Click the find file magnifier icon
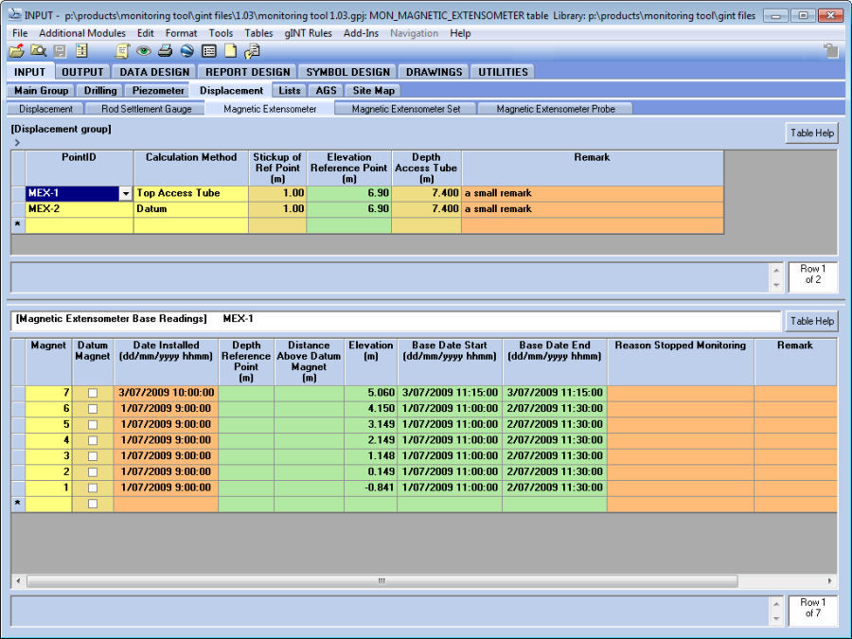 [x=38, y=51]
